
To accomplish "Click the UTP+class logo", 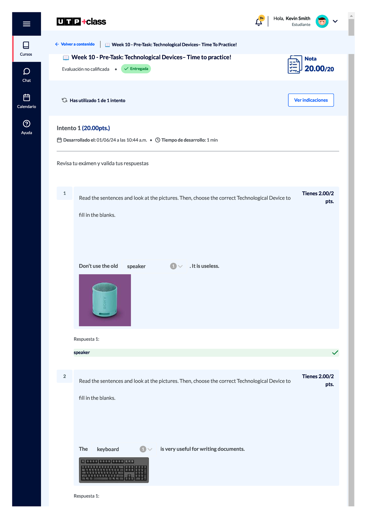I will 81,22.
